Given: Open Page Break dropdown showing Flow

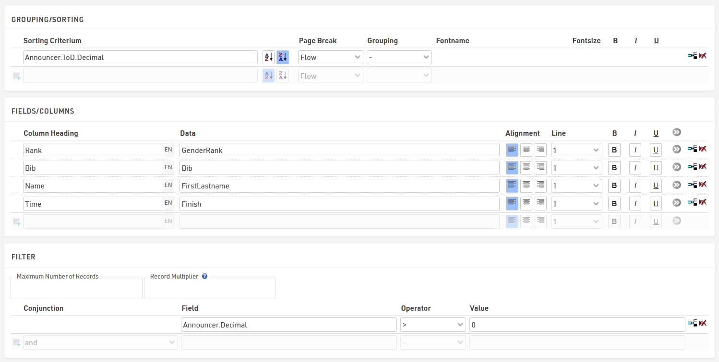Looking at the screenshot, I should pos(330,58).
